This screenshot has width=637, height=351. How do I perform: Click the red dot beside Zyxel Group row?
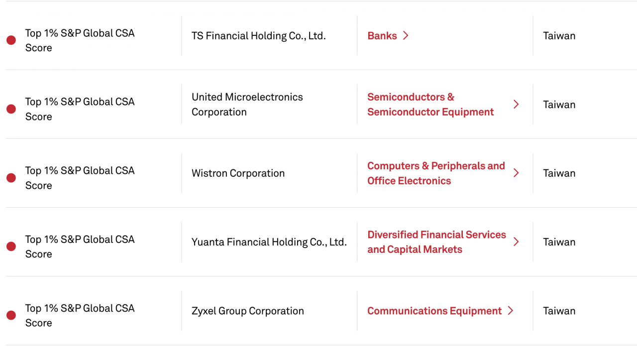click(11, 315)
